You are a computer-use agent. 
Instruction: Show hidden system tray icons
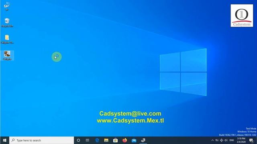(x=212, y=140)
